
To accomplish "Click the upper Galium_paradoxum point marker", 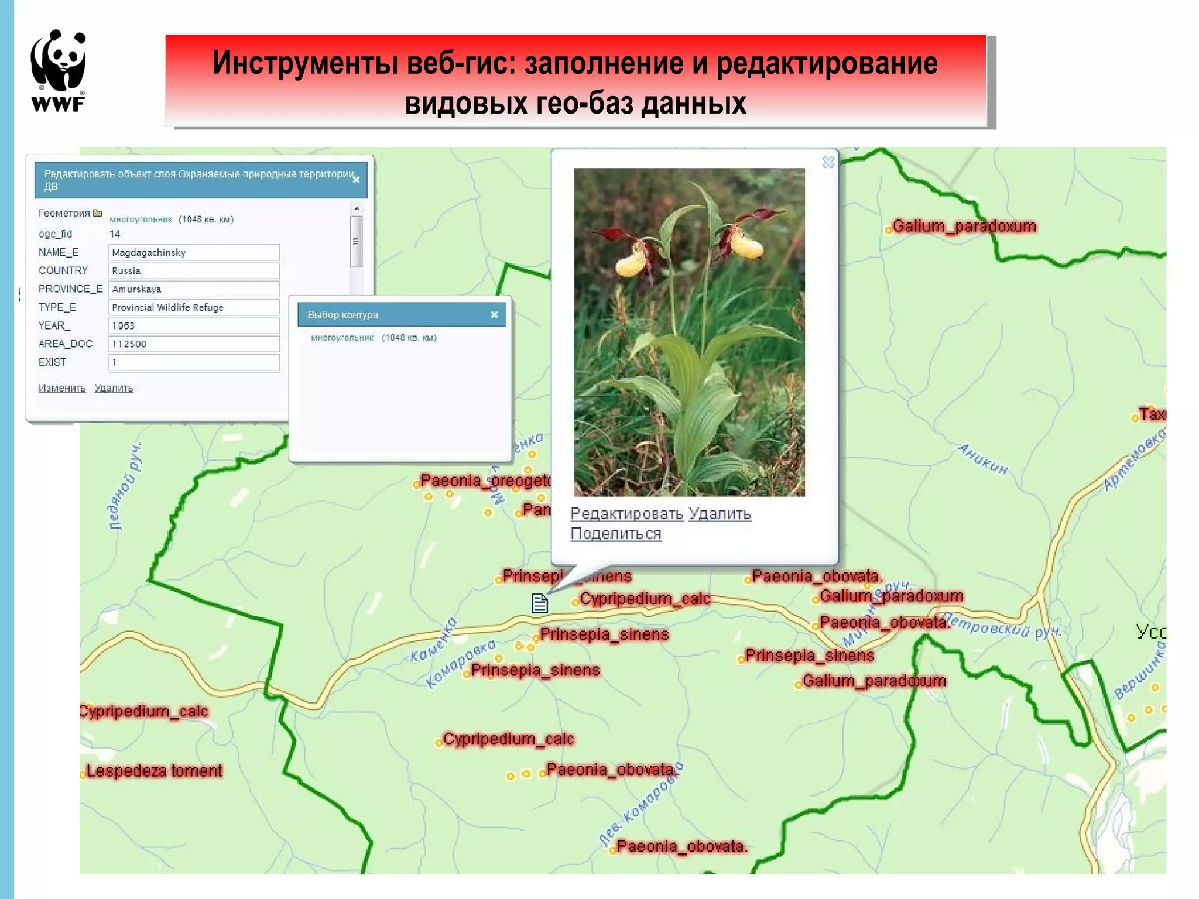I will point(888,229).
